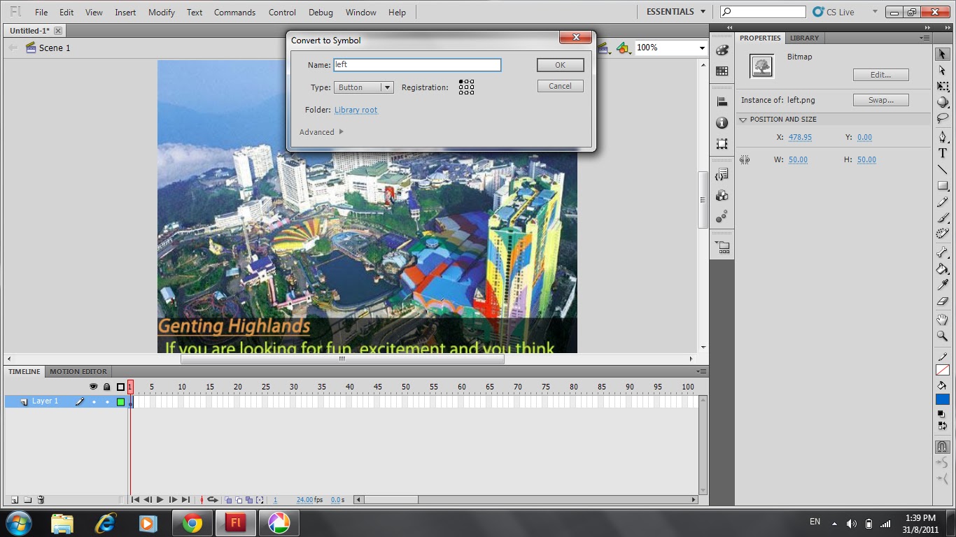The height and width of the screenshot is (537, 956).
Task: Toggle the Loop playback button
Action: [x=213, y=500]
